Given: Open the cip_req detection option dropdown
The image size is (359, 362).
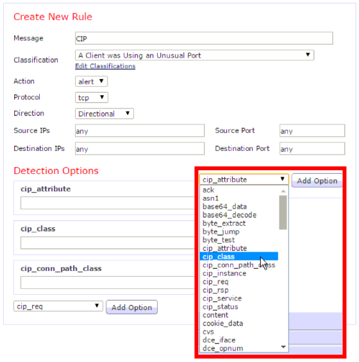Looking at the screenshot, I should pyautogui.click(x=58, y=306).
